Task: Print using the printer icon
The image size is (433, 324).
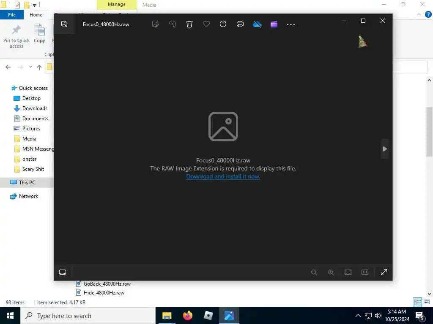Action: (240, 24)
